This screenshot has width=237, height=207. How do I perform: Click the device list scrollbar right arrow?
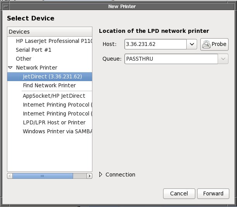point(89,176)
